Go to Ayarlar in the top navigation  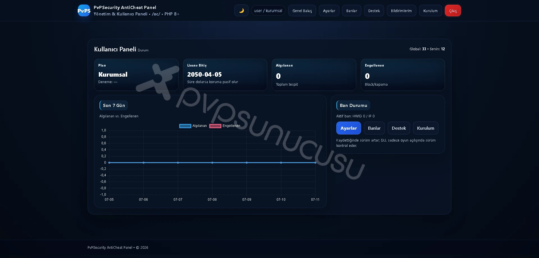(329, 11)
